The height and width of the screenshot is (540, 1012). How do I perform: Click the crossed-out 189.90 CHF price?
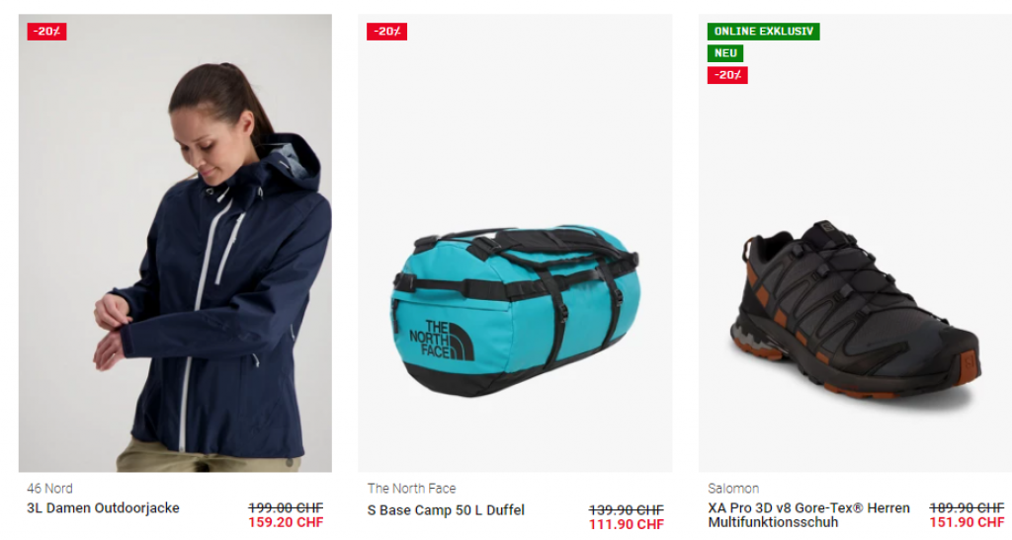[x=967, y=507]
